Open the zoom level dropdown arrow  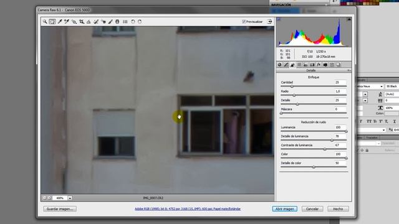[70, 198]
